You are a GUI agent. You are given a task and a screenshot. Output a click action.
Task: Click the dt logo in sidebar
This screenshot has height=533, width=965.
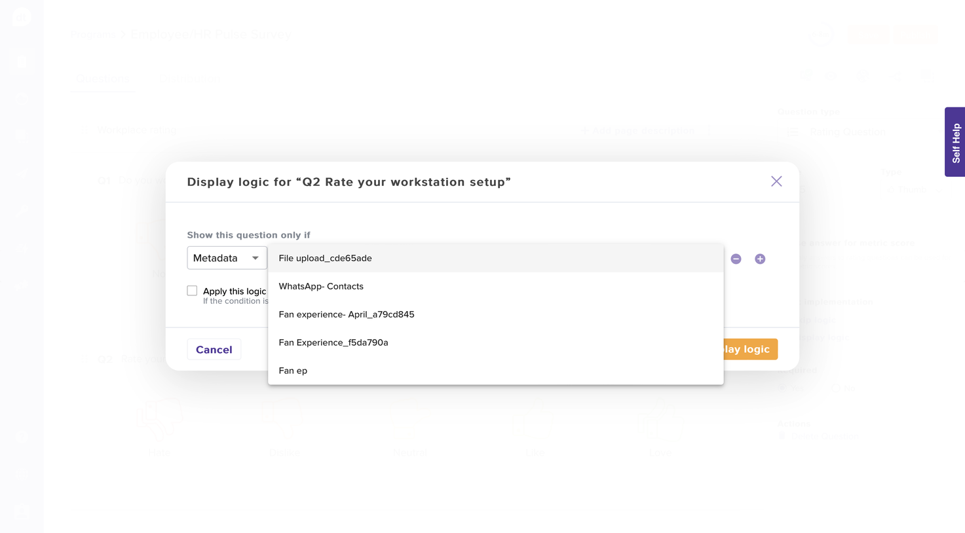(21, 17)
